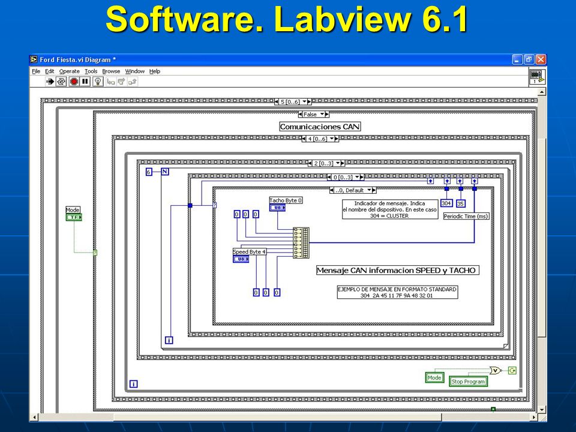The image size is (576, 432).
Task: Click the Tacho Byte 0 label
Action: coord(286,200)
